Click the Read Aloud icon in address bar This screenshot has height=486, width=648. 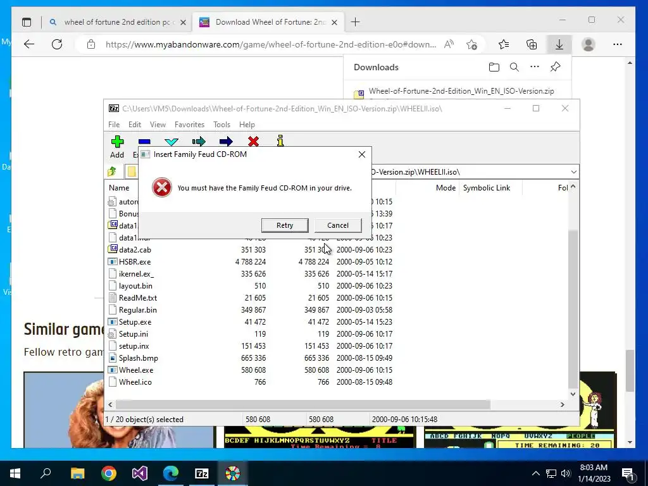point(449,44)
